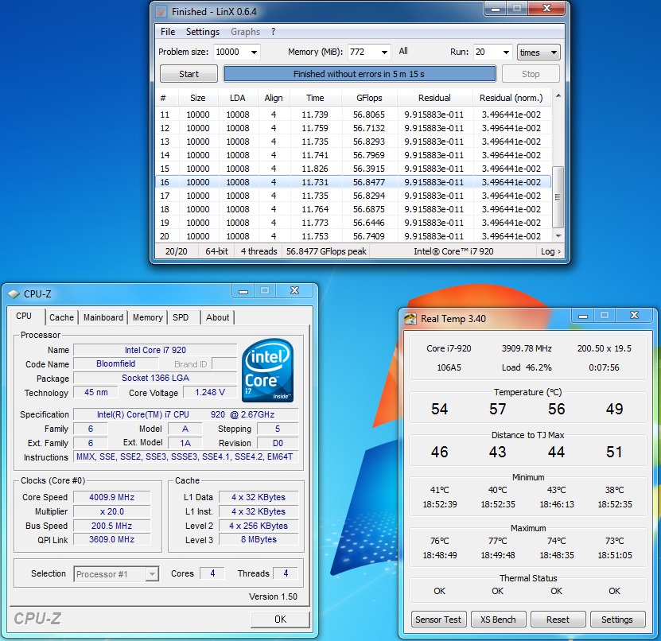The height and width of the screenshot is (641, 661).
Task: Open the Settings menu in LinX
Action: 203,32
